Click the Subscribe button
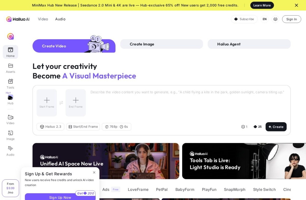 pyautogui.click(x=244, y=19)
